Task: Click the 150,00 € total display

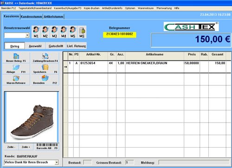Action: click(x=191, y=40)
